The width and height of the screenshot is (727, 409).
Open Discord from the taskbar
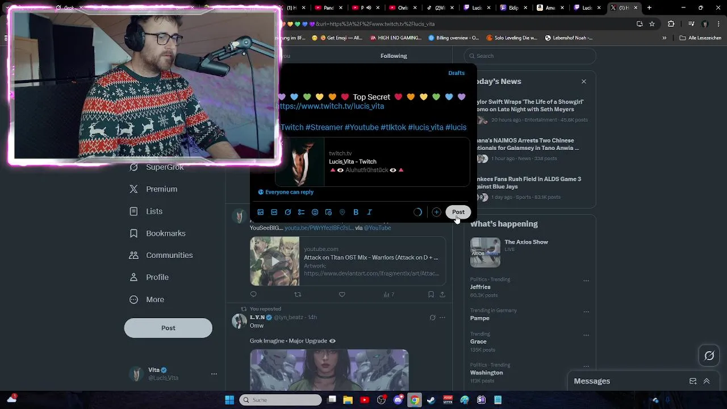point(398,400)
